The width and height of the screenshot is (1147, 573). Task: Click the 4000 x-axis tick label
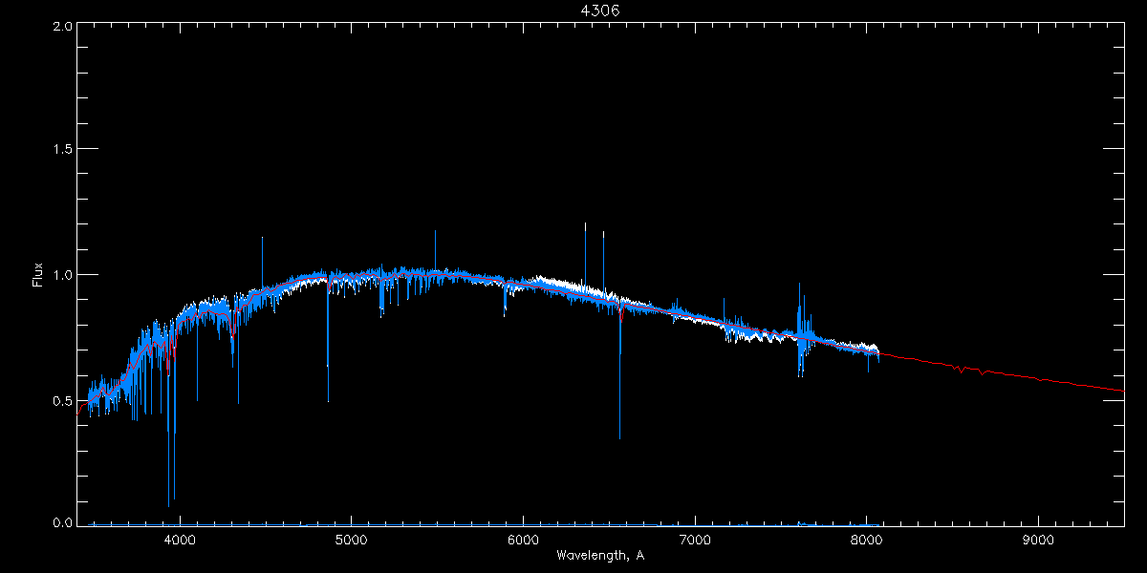point(179,539)
